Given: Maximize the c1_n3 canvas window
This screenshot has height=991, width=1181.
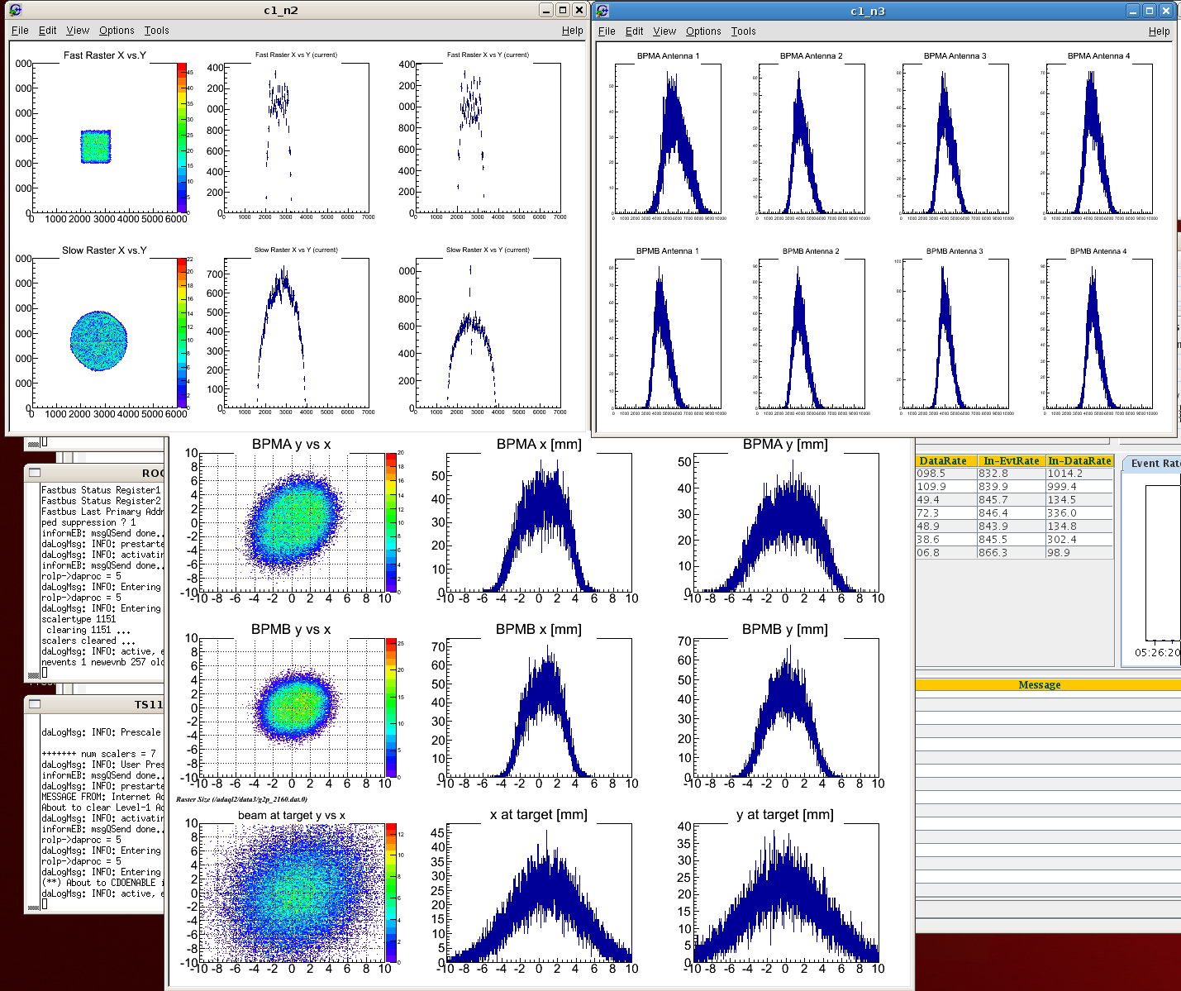Looking at the screenshot, I should [x=1150, y=11].
